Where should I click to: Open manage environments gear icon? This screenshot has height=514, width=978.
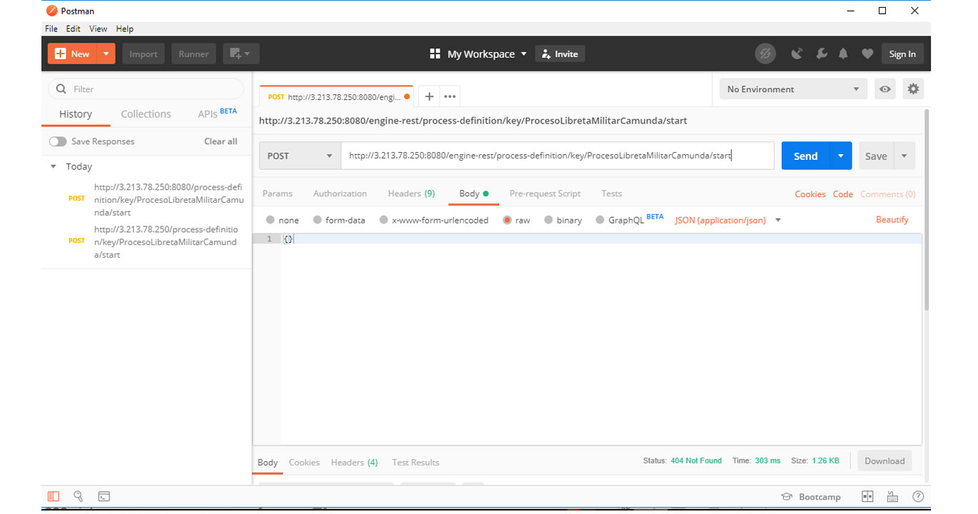point(913,89)
